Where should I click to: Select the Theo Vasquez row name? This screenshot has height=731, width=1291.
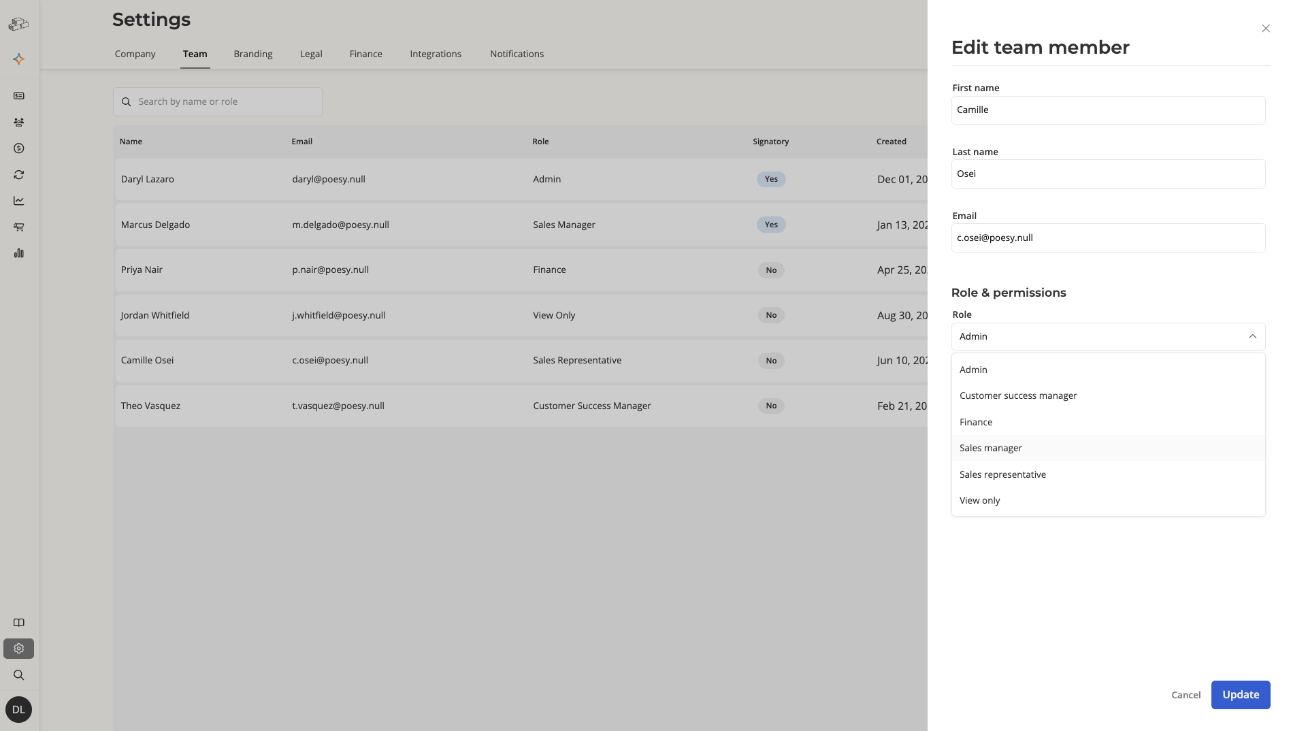tap(150, 406)
